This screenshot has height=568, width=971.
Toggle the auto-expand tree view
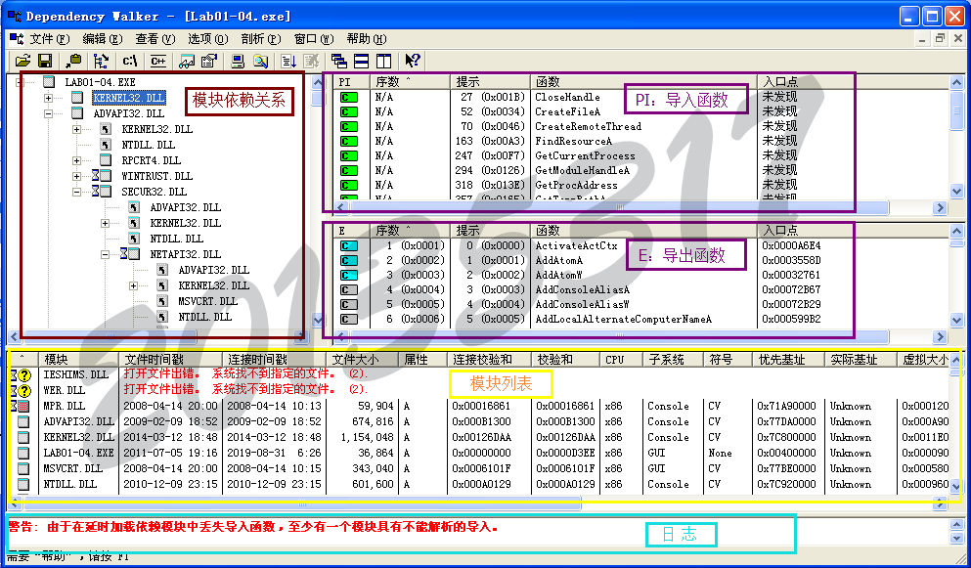click(100, 60)
